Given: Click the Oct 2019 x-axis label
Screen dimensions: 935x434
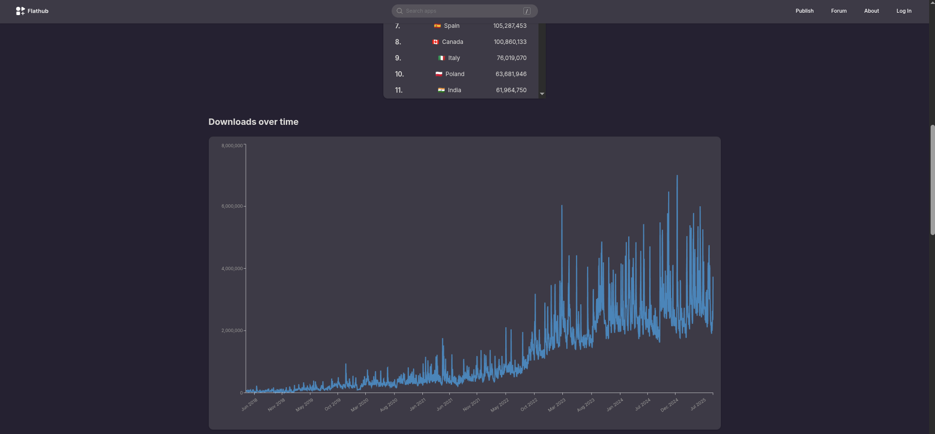Looking at the screenshot, I should click(333, 405).
